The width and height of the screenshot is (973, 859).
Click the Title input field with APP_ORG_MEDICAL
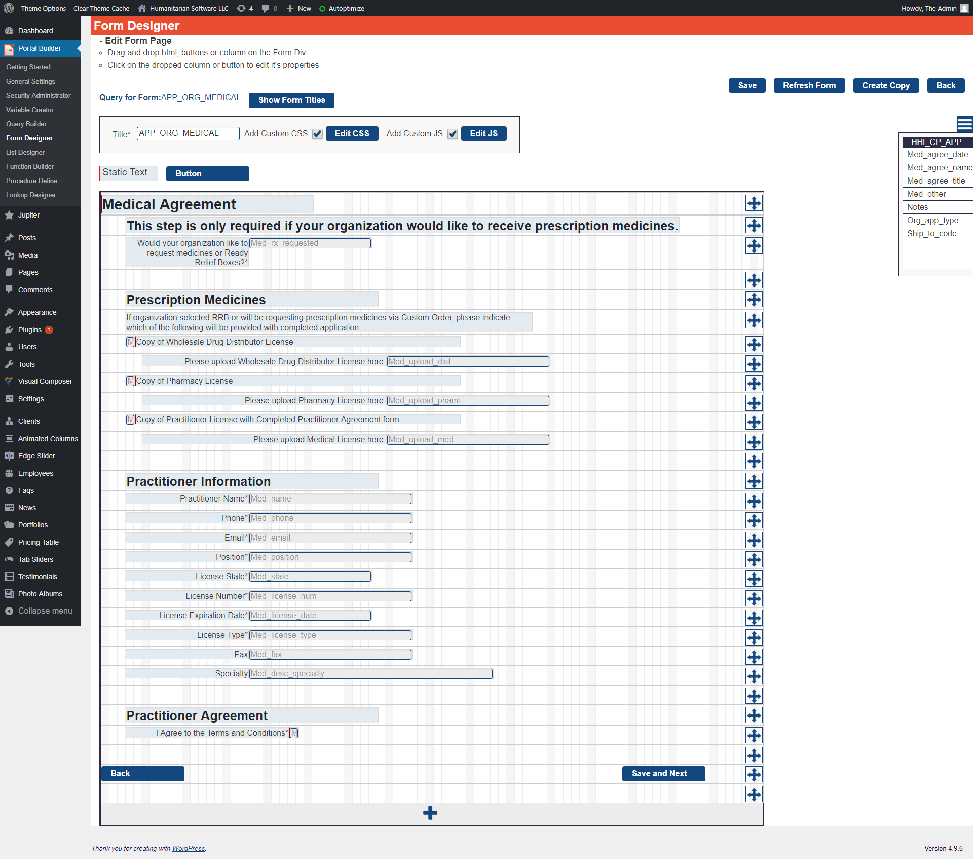[188, 133]
